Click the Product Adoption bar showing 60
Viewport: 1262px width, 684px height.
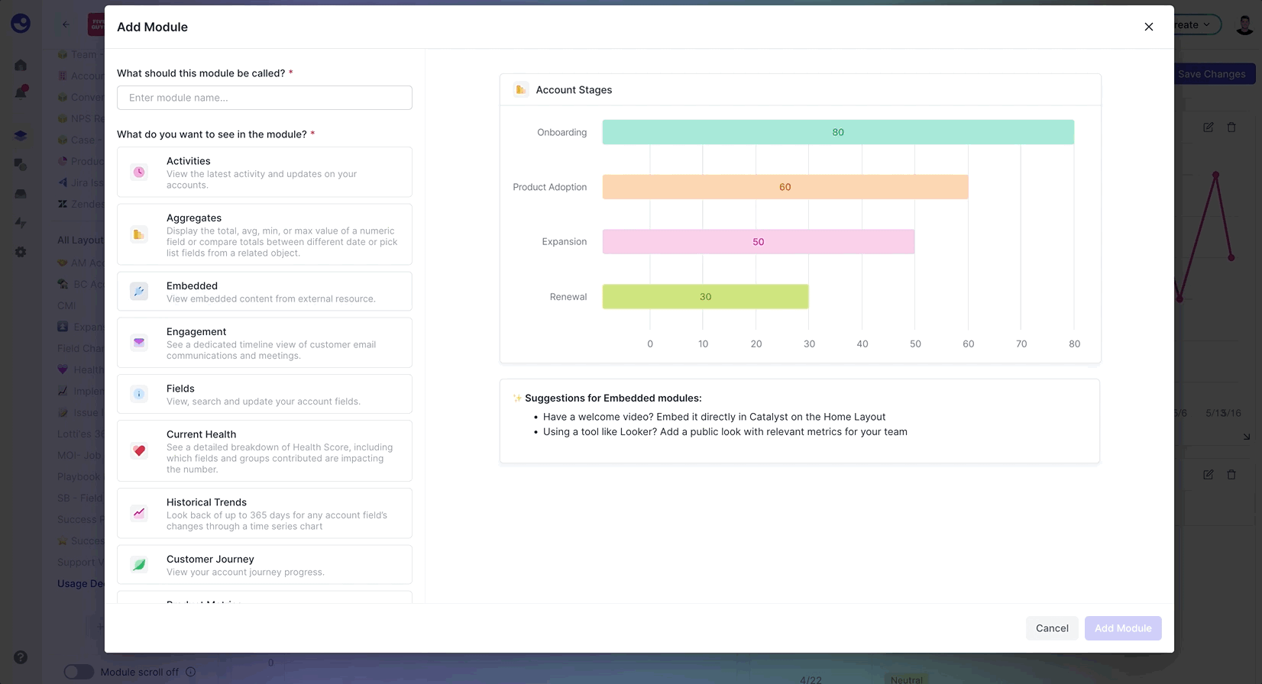tap(785, 187)
